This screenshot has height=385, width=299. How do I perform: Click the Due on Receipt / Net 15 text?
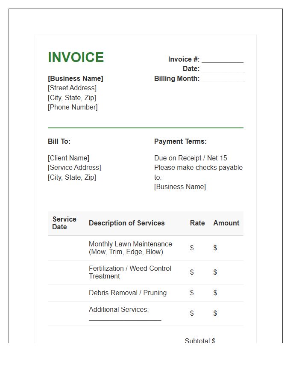191,158
